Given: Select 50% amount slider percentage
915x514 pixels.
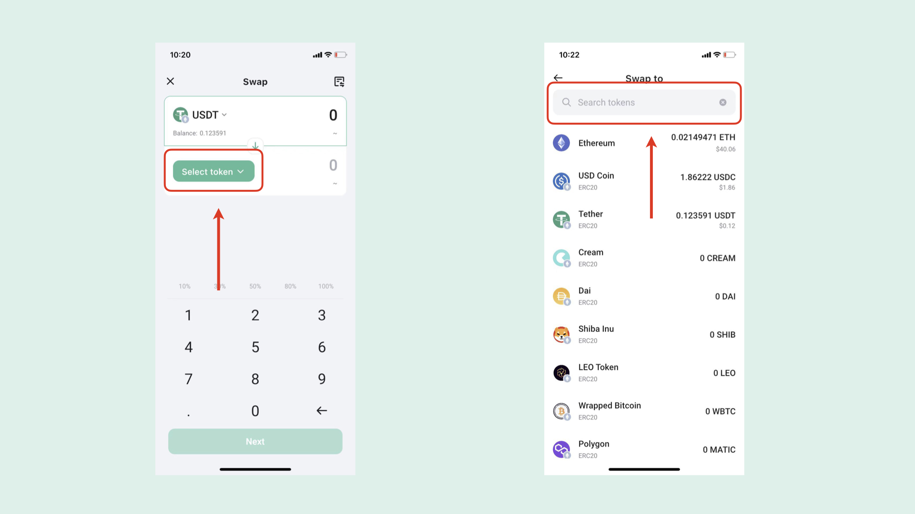Looking at the screenshot, I should pyautogui.click(x=254, y=286).
